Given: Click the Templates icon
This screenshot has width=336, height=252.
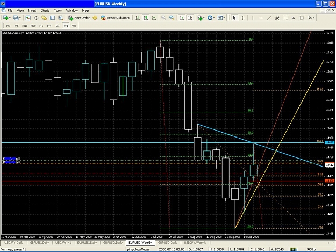Looking at the screenshot, I should click(220, 18).
